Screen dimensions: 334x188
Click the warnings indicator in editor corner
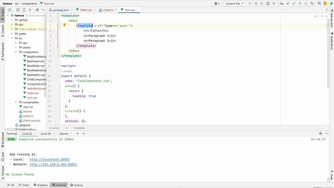click(316, 16)
